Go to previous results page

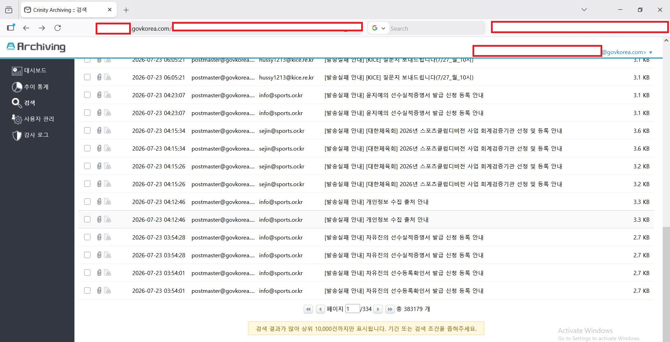pos(320,309)
